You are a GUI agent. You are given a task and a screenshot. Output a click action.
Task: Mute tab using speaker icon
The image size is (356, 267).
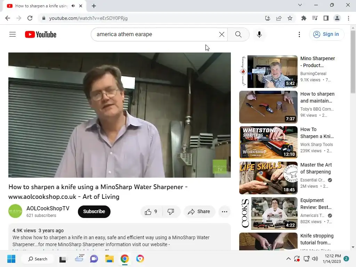pyautogui.click(x=73, y=6)
